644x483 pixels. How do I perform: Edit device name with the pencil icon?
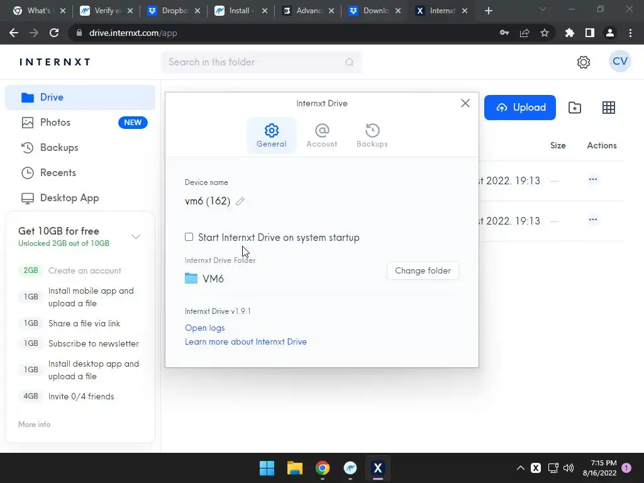(240, 201)
